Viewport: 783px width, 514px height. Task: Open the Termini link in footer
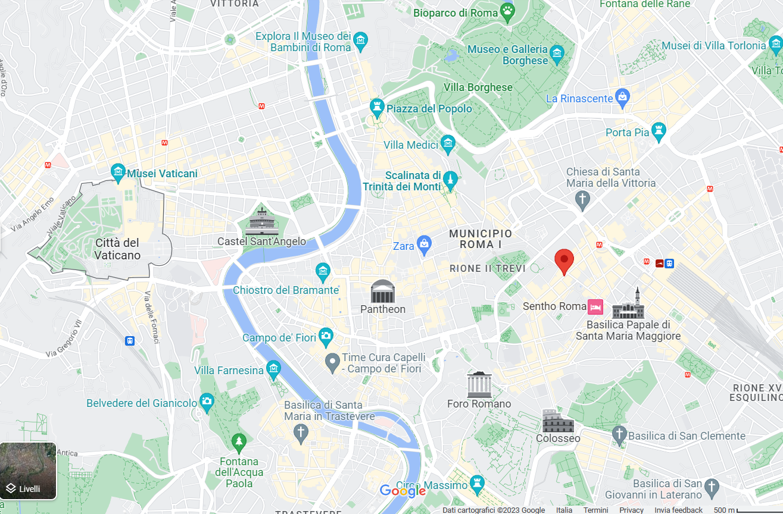[x=595, y=510]
